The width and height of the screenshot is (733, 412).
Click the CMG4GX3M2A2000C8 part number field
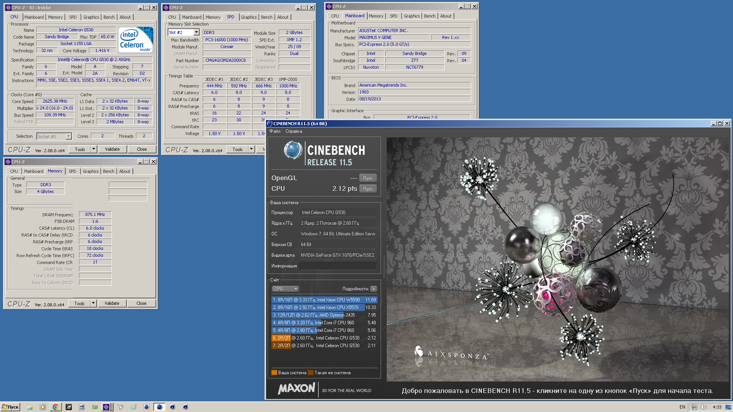227,60
